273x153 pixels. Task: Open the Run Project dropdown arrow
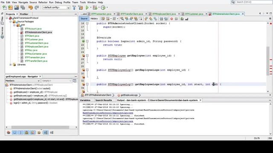90,8
